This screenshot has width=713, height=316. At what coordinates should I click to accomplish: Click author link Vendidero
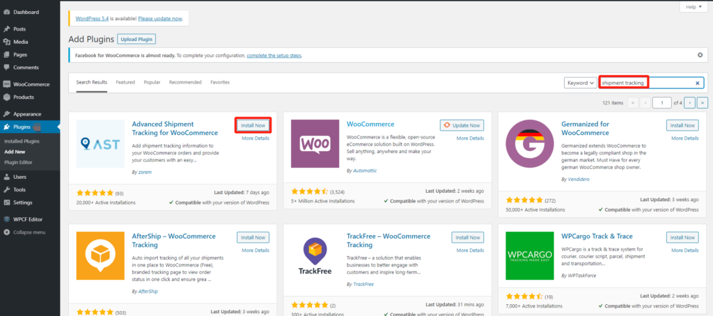point(579,179)
